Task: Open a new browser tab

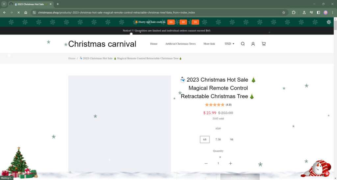Action: (x=58, y=4)
